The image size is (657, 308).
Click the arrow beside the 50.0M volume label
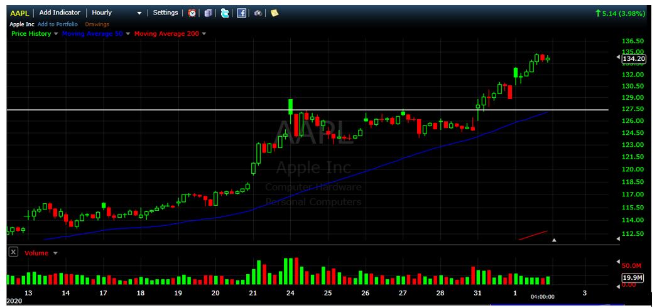[x=617, y=262]
